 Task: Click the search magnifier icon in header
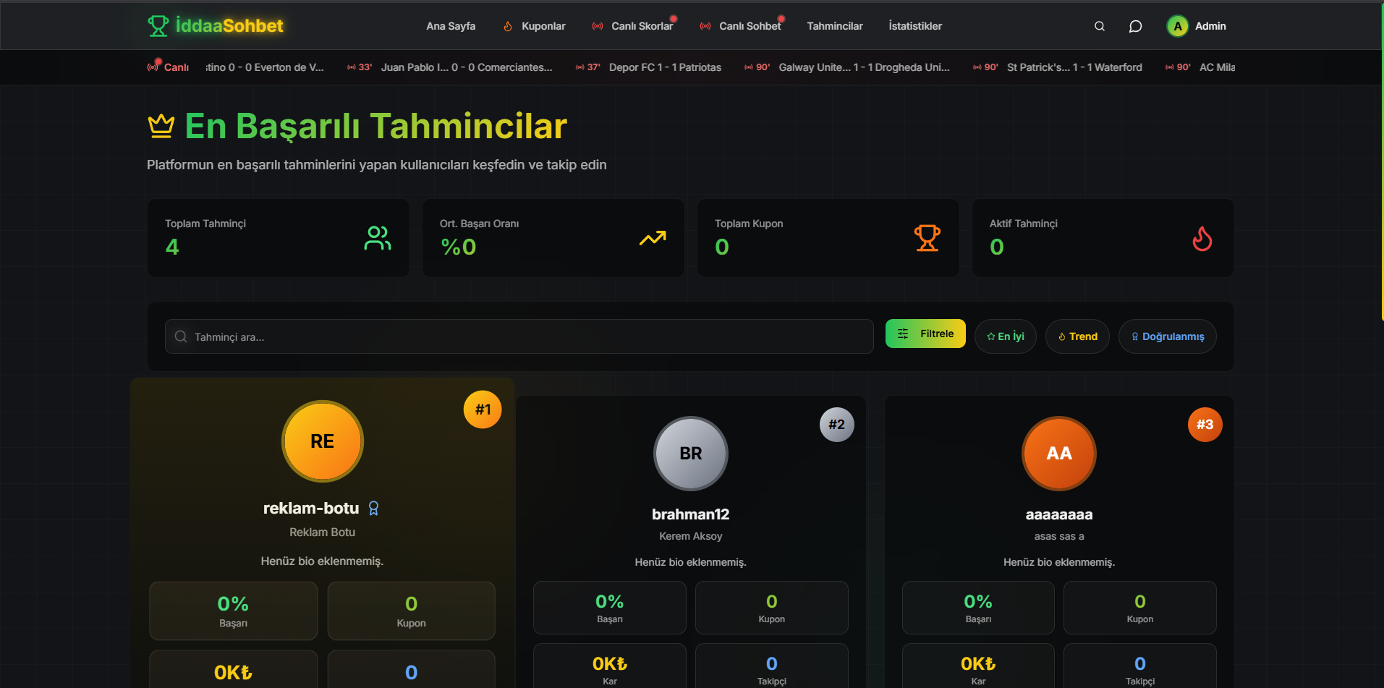[x=1099, y=26]
